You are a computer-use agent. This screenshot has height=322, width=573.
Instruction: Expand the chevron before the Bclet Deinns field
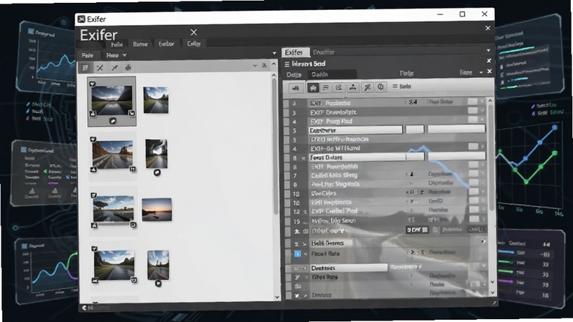[304, 244]
